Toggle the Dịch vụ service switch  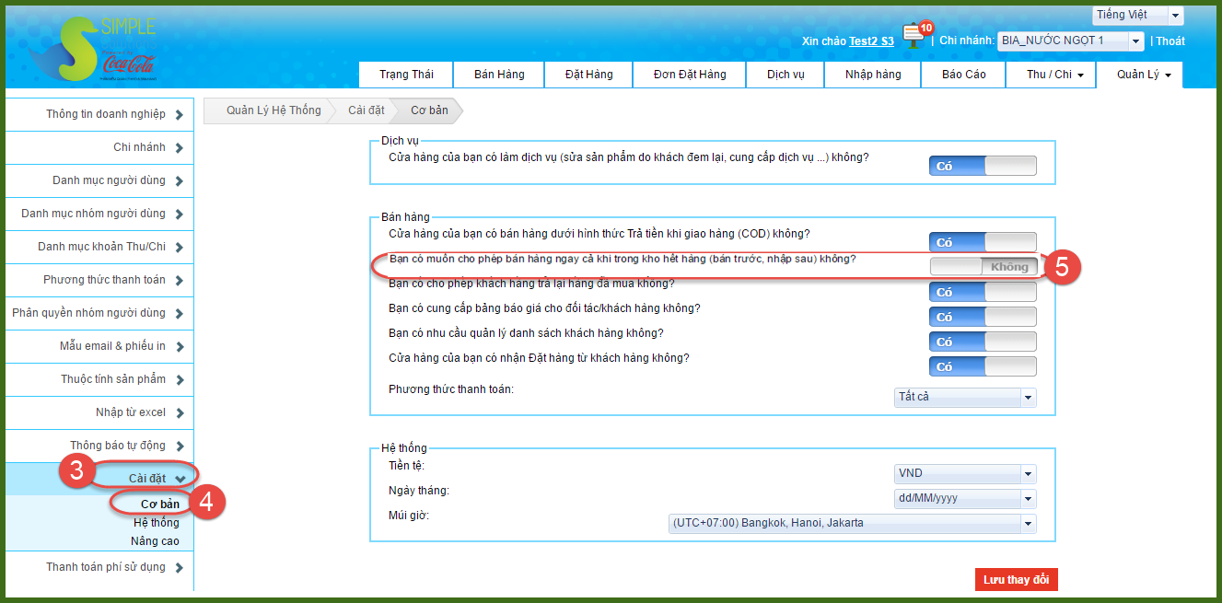983,166
